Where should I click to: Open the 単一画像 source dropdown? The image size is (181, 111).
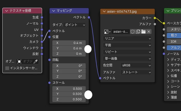click(x=127, y=59)
